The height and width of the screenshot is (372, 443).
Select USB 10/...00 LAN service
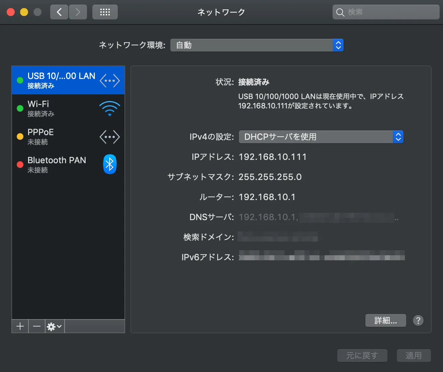[x=68, y=80]
